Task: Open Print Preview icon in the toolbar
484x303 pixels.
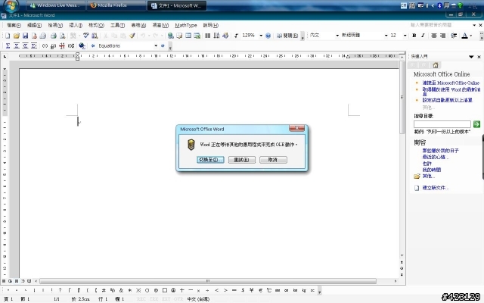Action: (62, 36)
